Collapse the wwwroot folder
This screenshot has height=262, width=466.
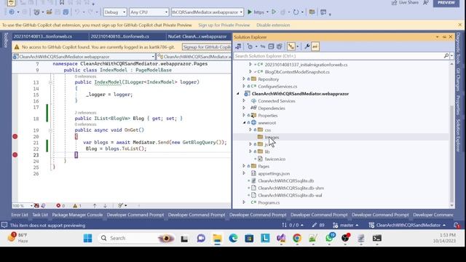click(x=245, y=123)
